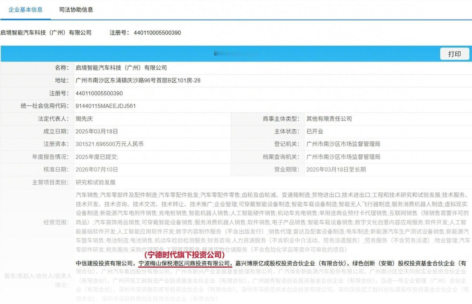Click legal representative name 阁先庆

coord(84,119)
